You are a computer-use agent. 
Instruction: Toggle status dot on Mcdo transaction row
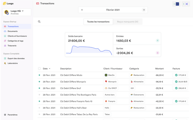pos(39,75)
